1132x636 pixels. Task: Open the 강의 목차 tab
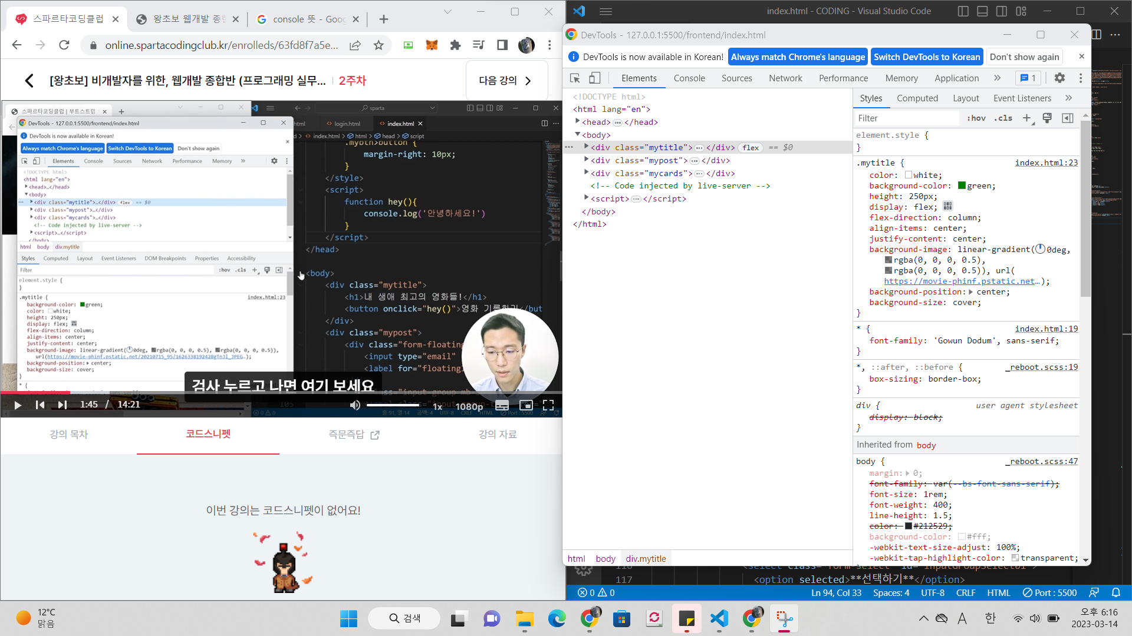point(69,435)
